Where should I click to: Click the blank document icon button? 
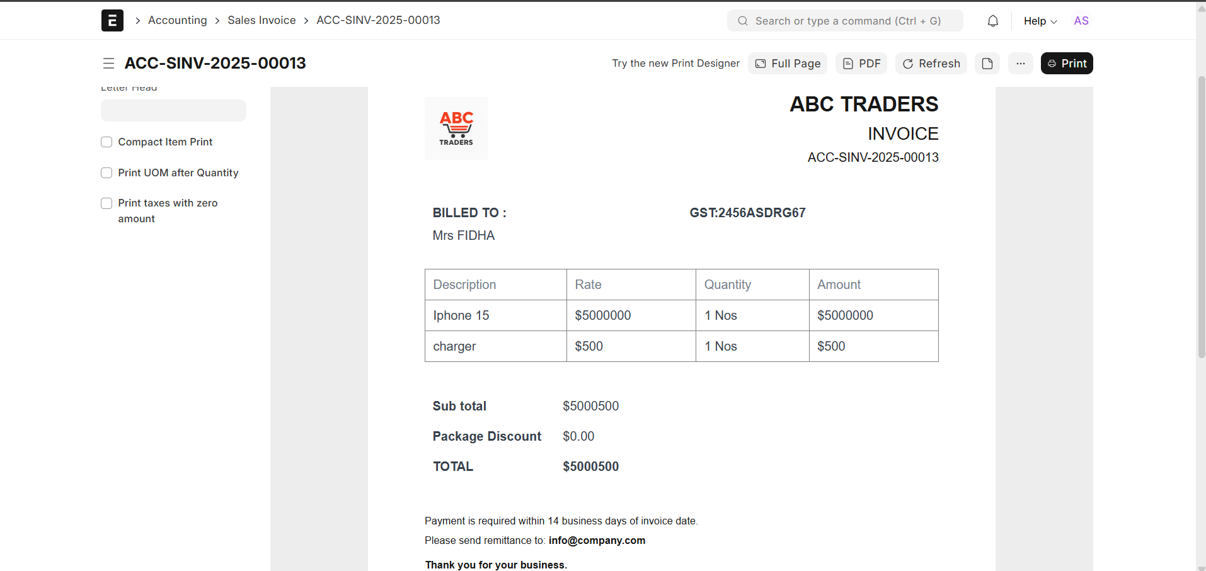[987, 64]
